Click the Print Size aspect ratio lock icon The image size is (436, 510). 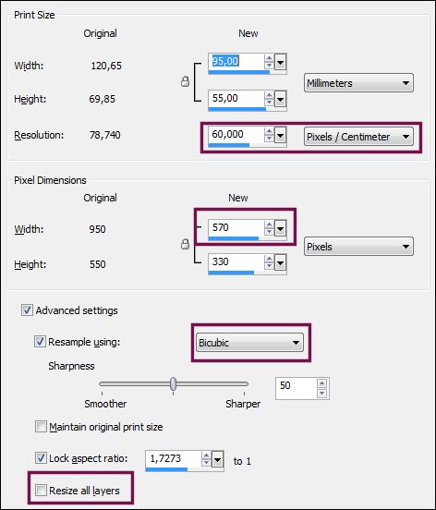click(x=185, y=81)
